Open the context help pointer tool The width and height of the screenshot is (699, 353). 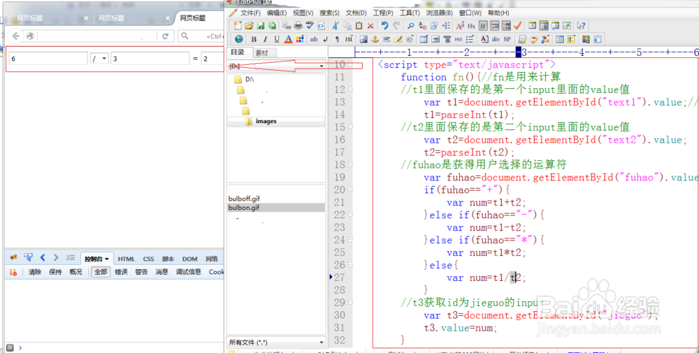582,26
